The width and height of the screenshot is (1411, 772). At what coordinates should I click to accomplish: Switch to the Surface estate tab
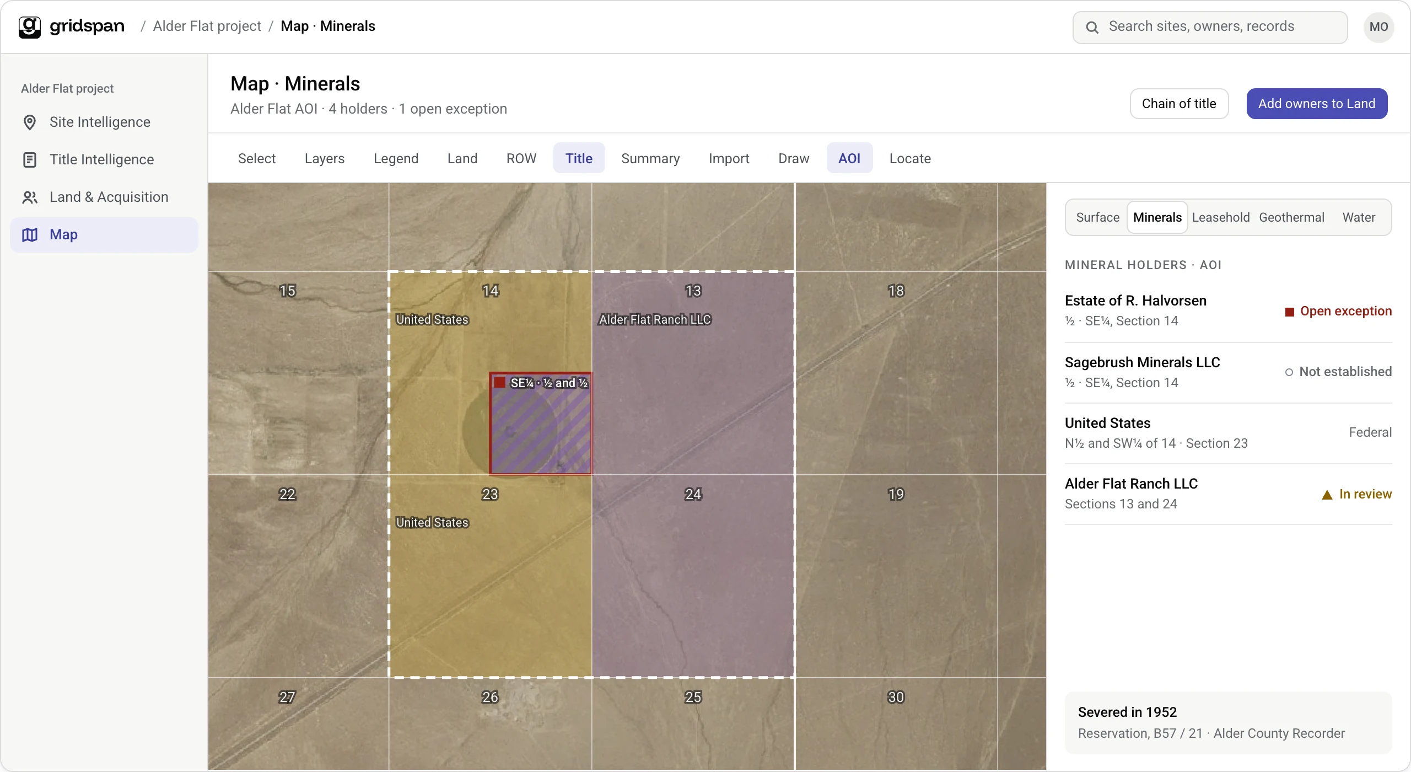pos(1097,217)
